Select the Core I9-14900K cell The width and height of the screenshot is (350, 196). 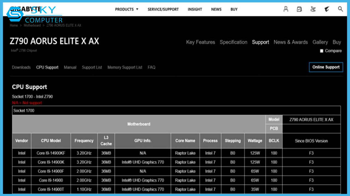point(51,162)
